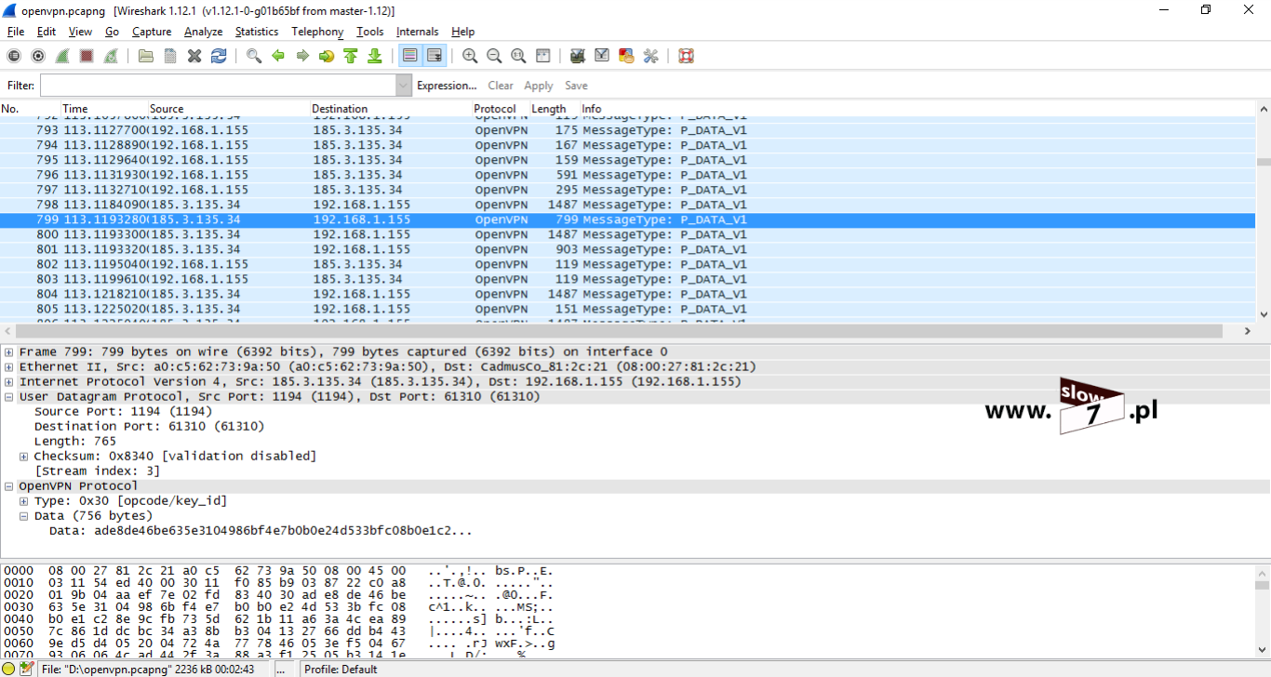Open the Statistics menu
The width and height of the screenshot is (1271, 677).
tap(257, 32)
